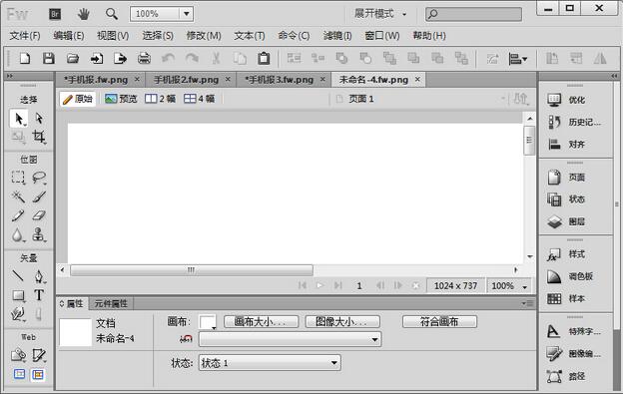Select the Text tool
The width and height of the screenshot is (623, 394).
pos(39,295)
